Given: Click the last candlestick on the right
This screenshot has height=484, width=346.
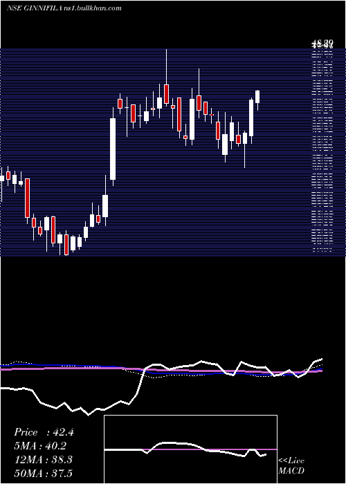Looking at the screenshot, I should (257, 100).
